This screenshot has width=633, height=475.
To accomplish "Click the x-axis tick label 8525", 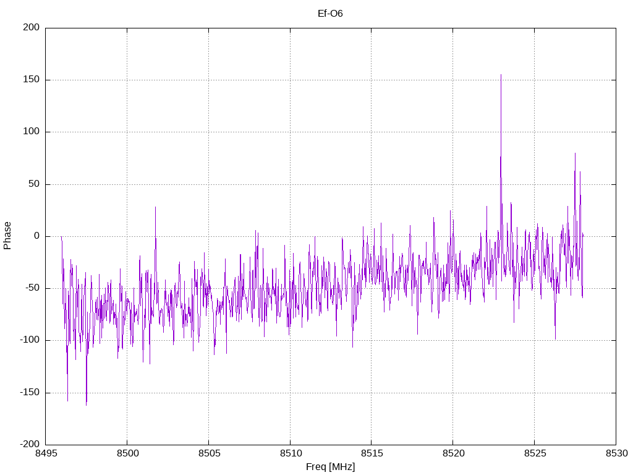I will coord(535,453).
